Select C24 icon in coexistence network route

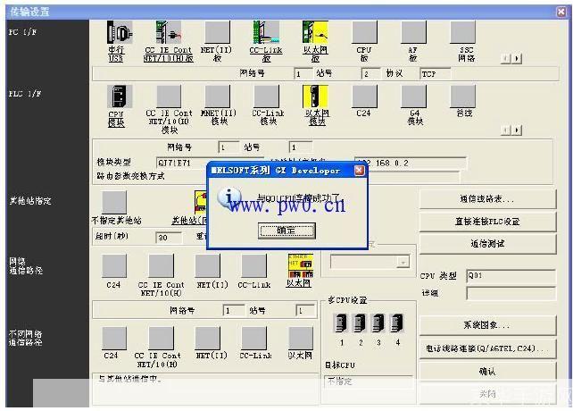[x=114, y=338]
